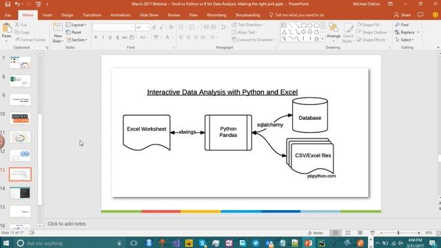
Task: Toggle justify paragraph alignment
Action: pyautogui.click(x=203, y=37)
